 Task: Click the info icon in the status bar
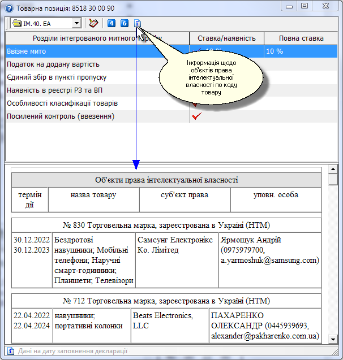pyautogui.click(x=11, y=351)
